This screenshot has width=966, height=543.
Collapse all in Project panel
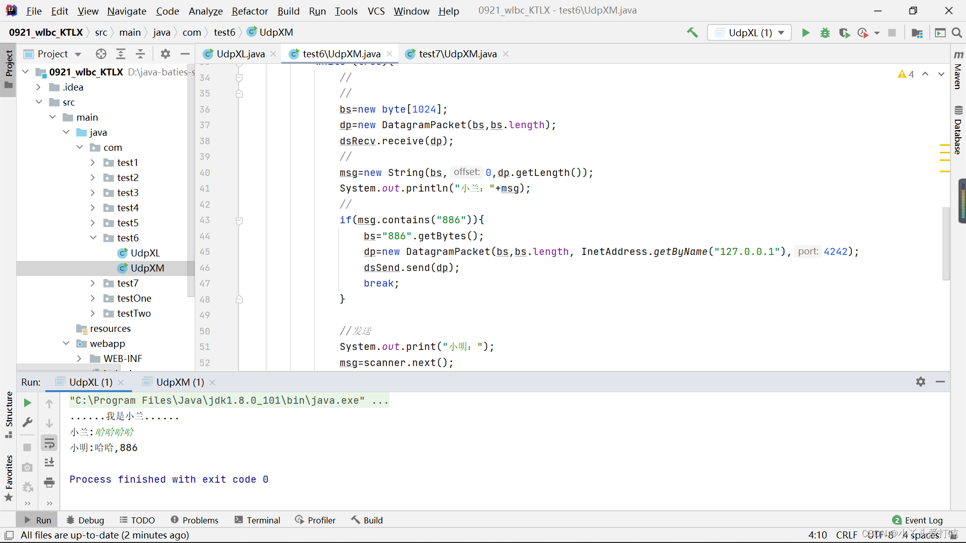(x=140, y=54)
